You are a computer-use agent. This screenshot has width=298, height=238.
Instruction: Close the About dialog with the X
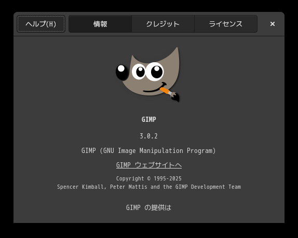pos(273,24)
